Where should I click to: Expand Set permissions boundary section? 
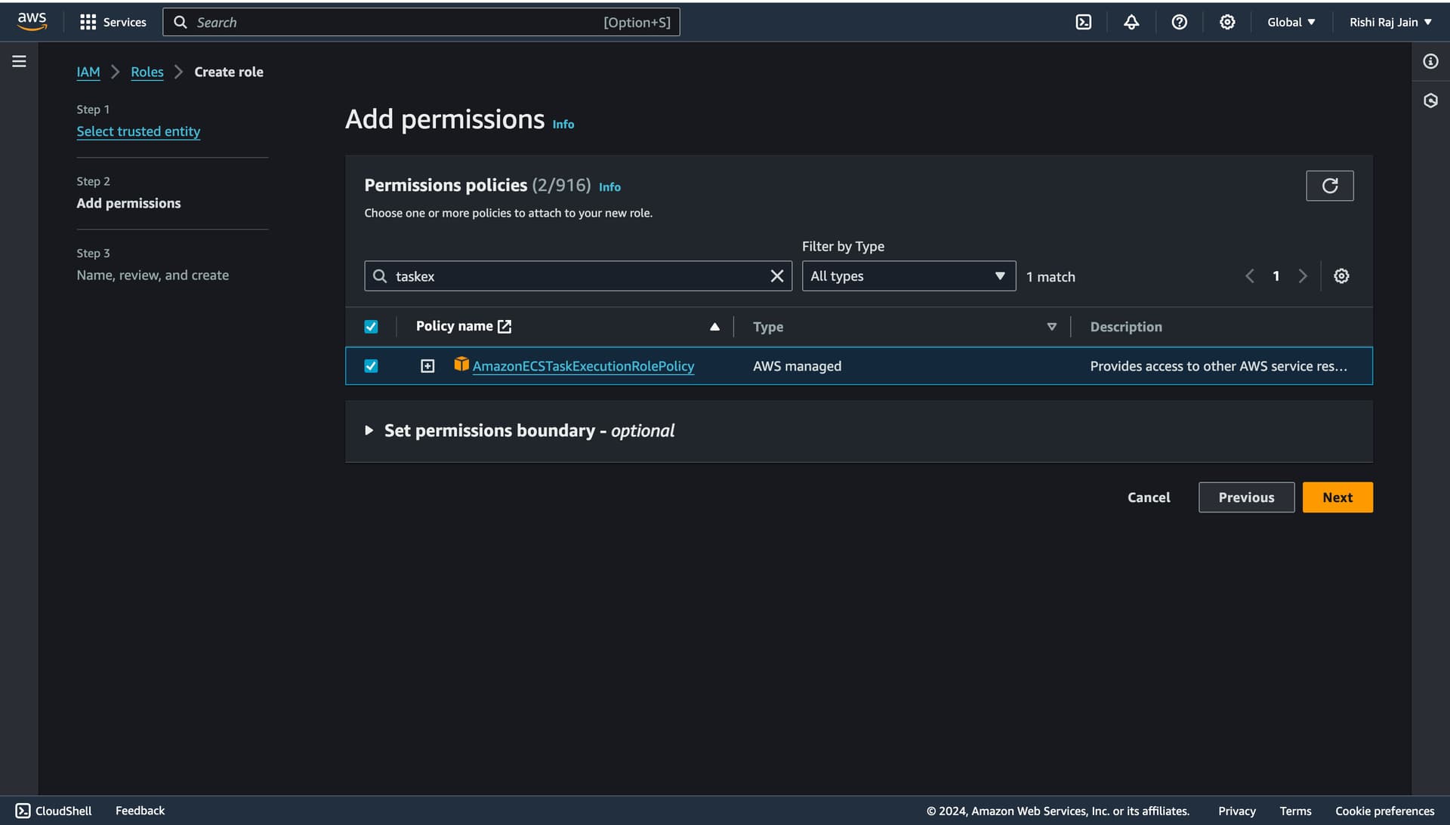click(369, 430)
